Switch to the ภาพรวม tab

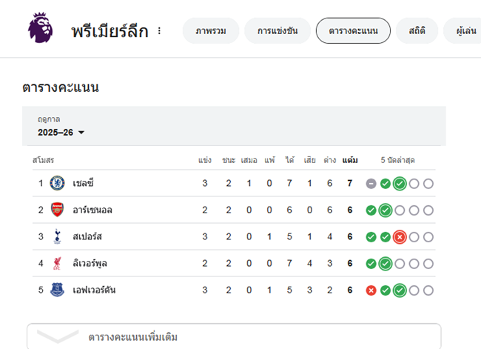pyautogui.click(x=211, y=30)
